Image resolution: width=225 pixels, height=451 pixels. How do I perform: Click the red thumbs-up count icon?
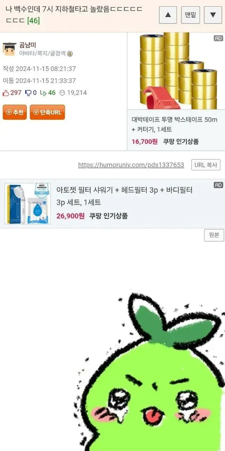[x=6, y=93]
